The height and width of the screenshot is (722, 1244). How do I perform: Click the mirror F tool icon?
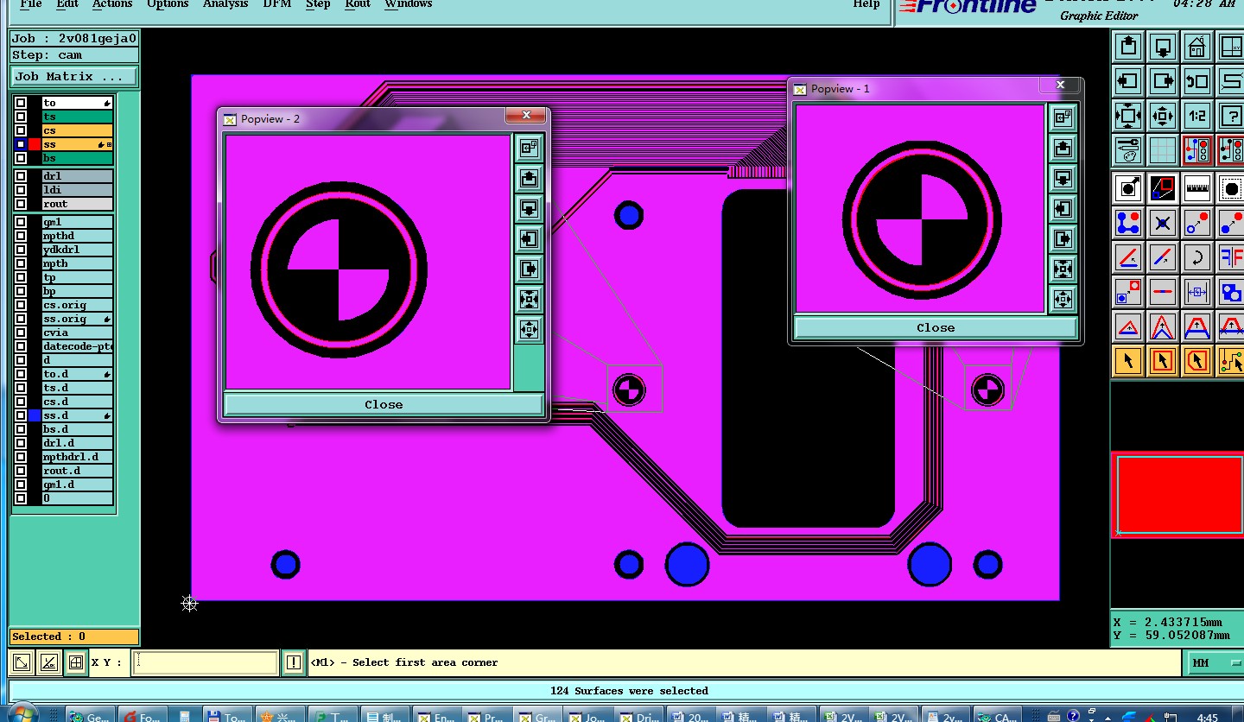pos(1231,256)
